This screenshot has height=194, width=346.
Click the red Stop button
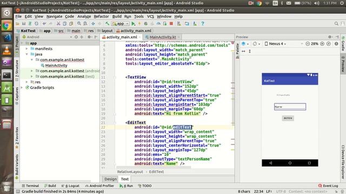click(171, 24)
